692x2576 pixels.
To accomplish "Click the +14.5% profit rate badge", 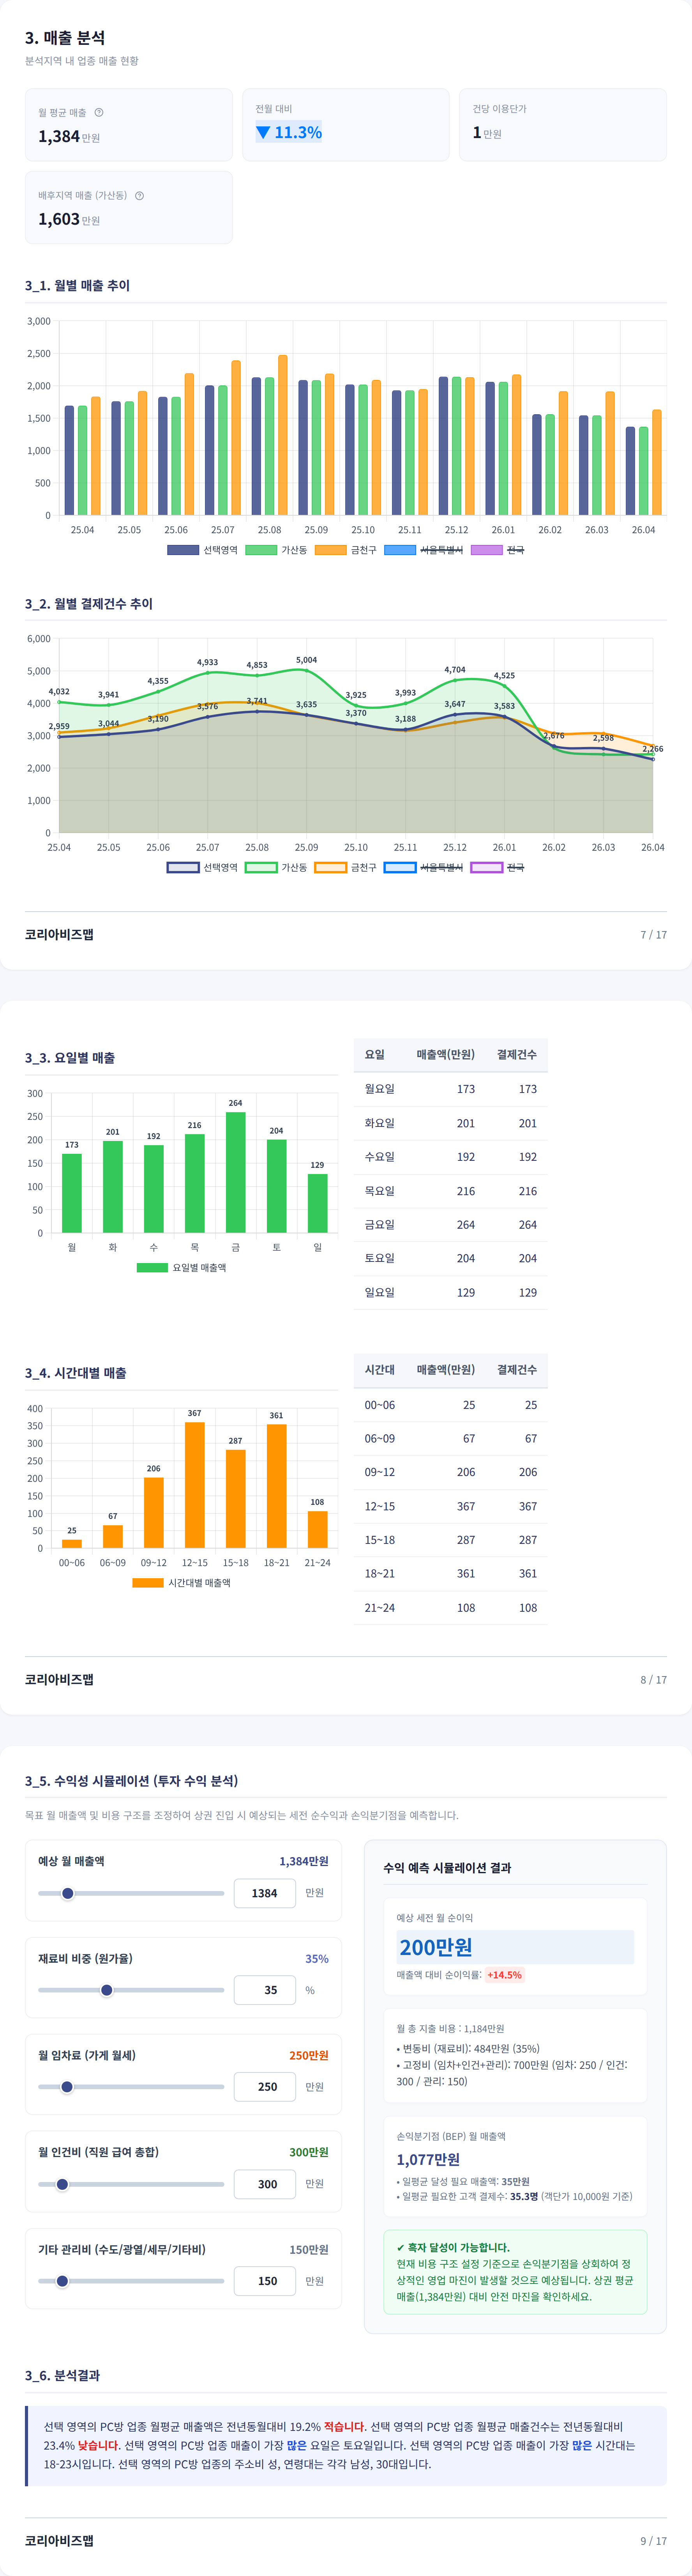I will click(504, 1975).
